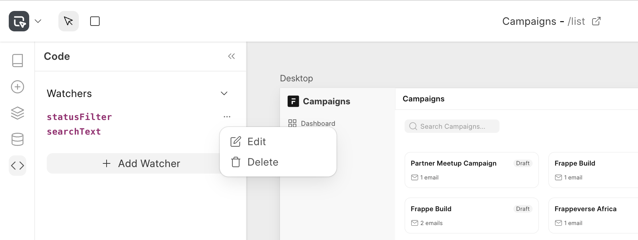Select the searchText watcher
The height and width of the screenshot is (240, 638).
pyautogui.click(x=74, y=132)
